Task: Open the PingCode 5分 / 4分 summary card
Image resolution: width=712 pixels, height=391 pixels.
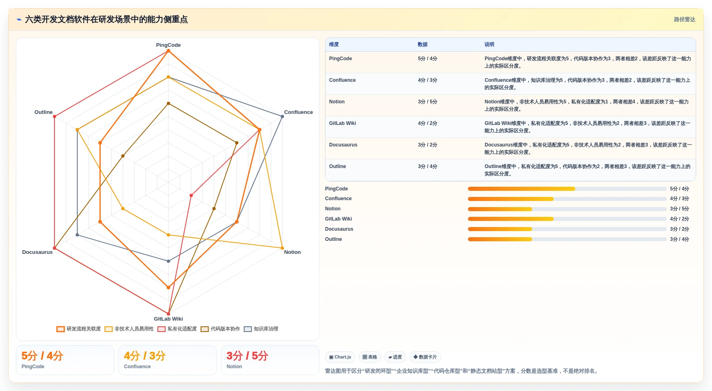Action: pyautogui.click(x=65, y=360)
